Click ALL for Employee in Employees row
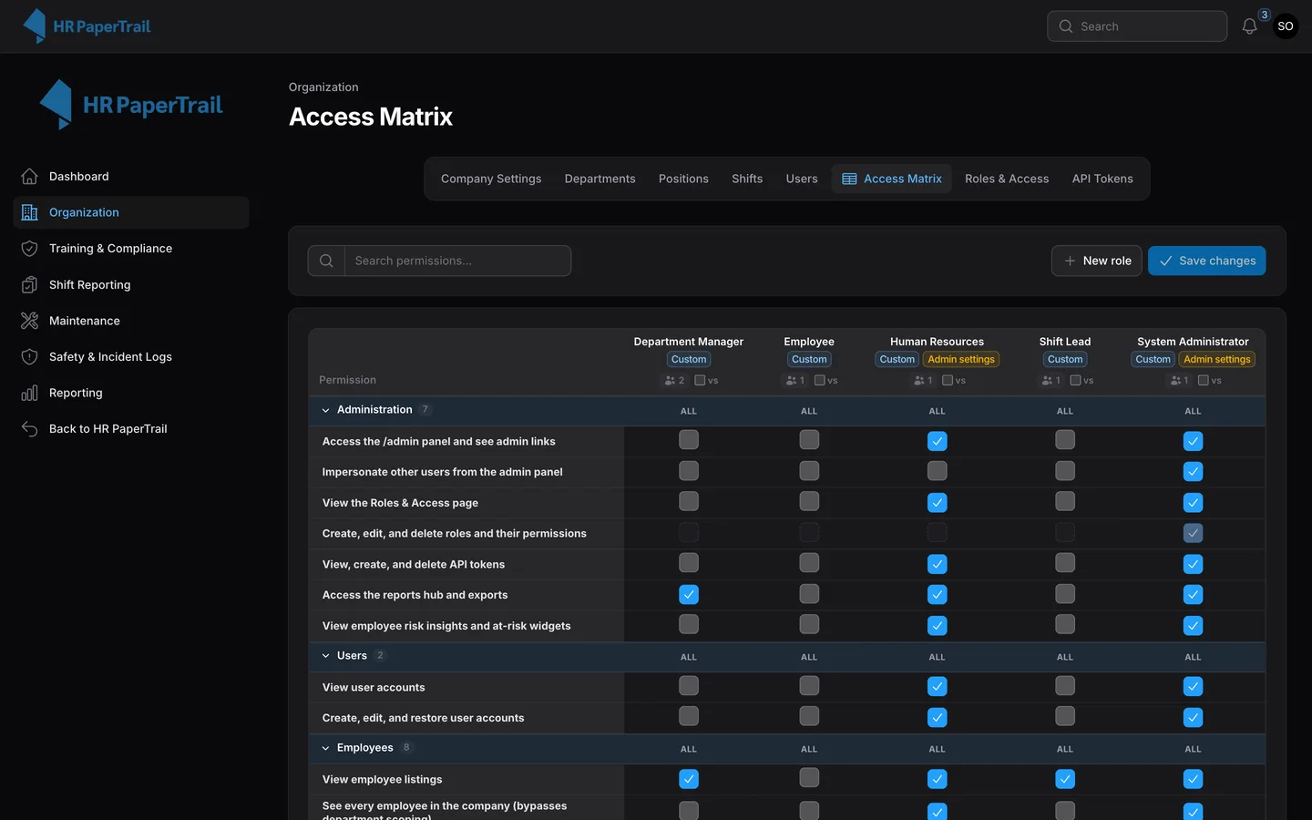 (x=809, y=749)
